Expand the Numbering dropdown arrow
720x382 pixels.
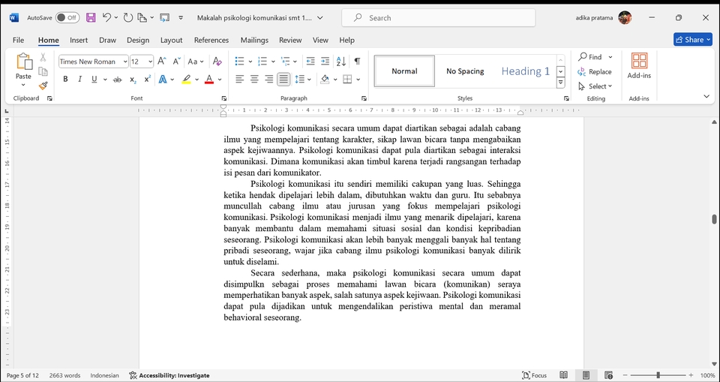tap(273, 62)
